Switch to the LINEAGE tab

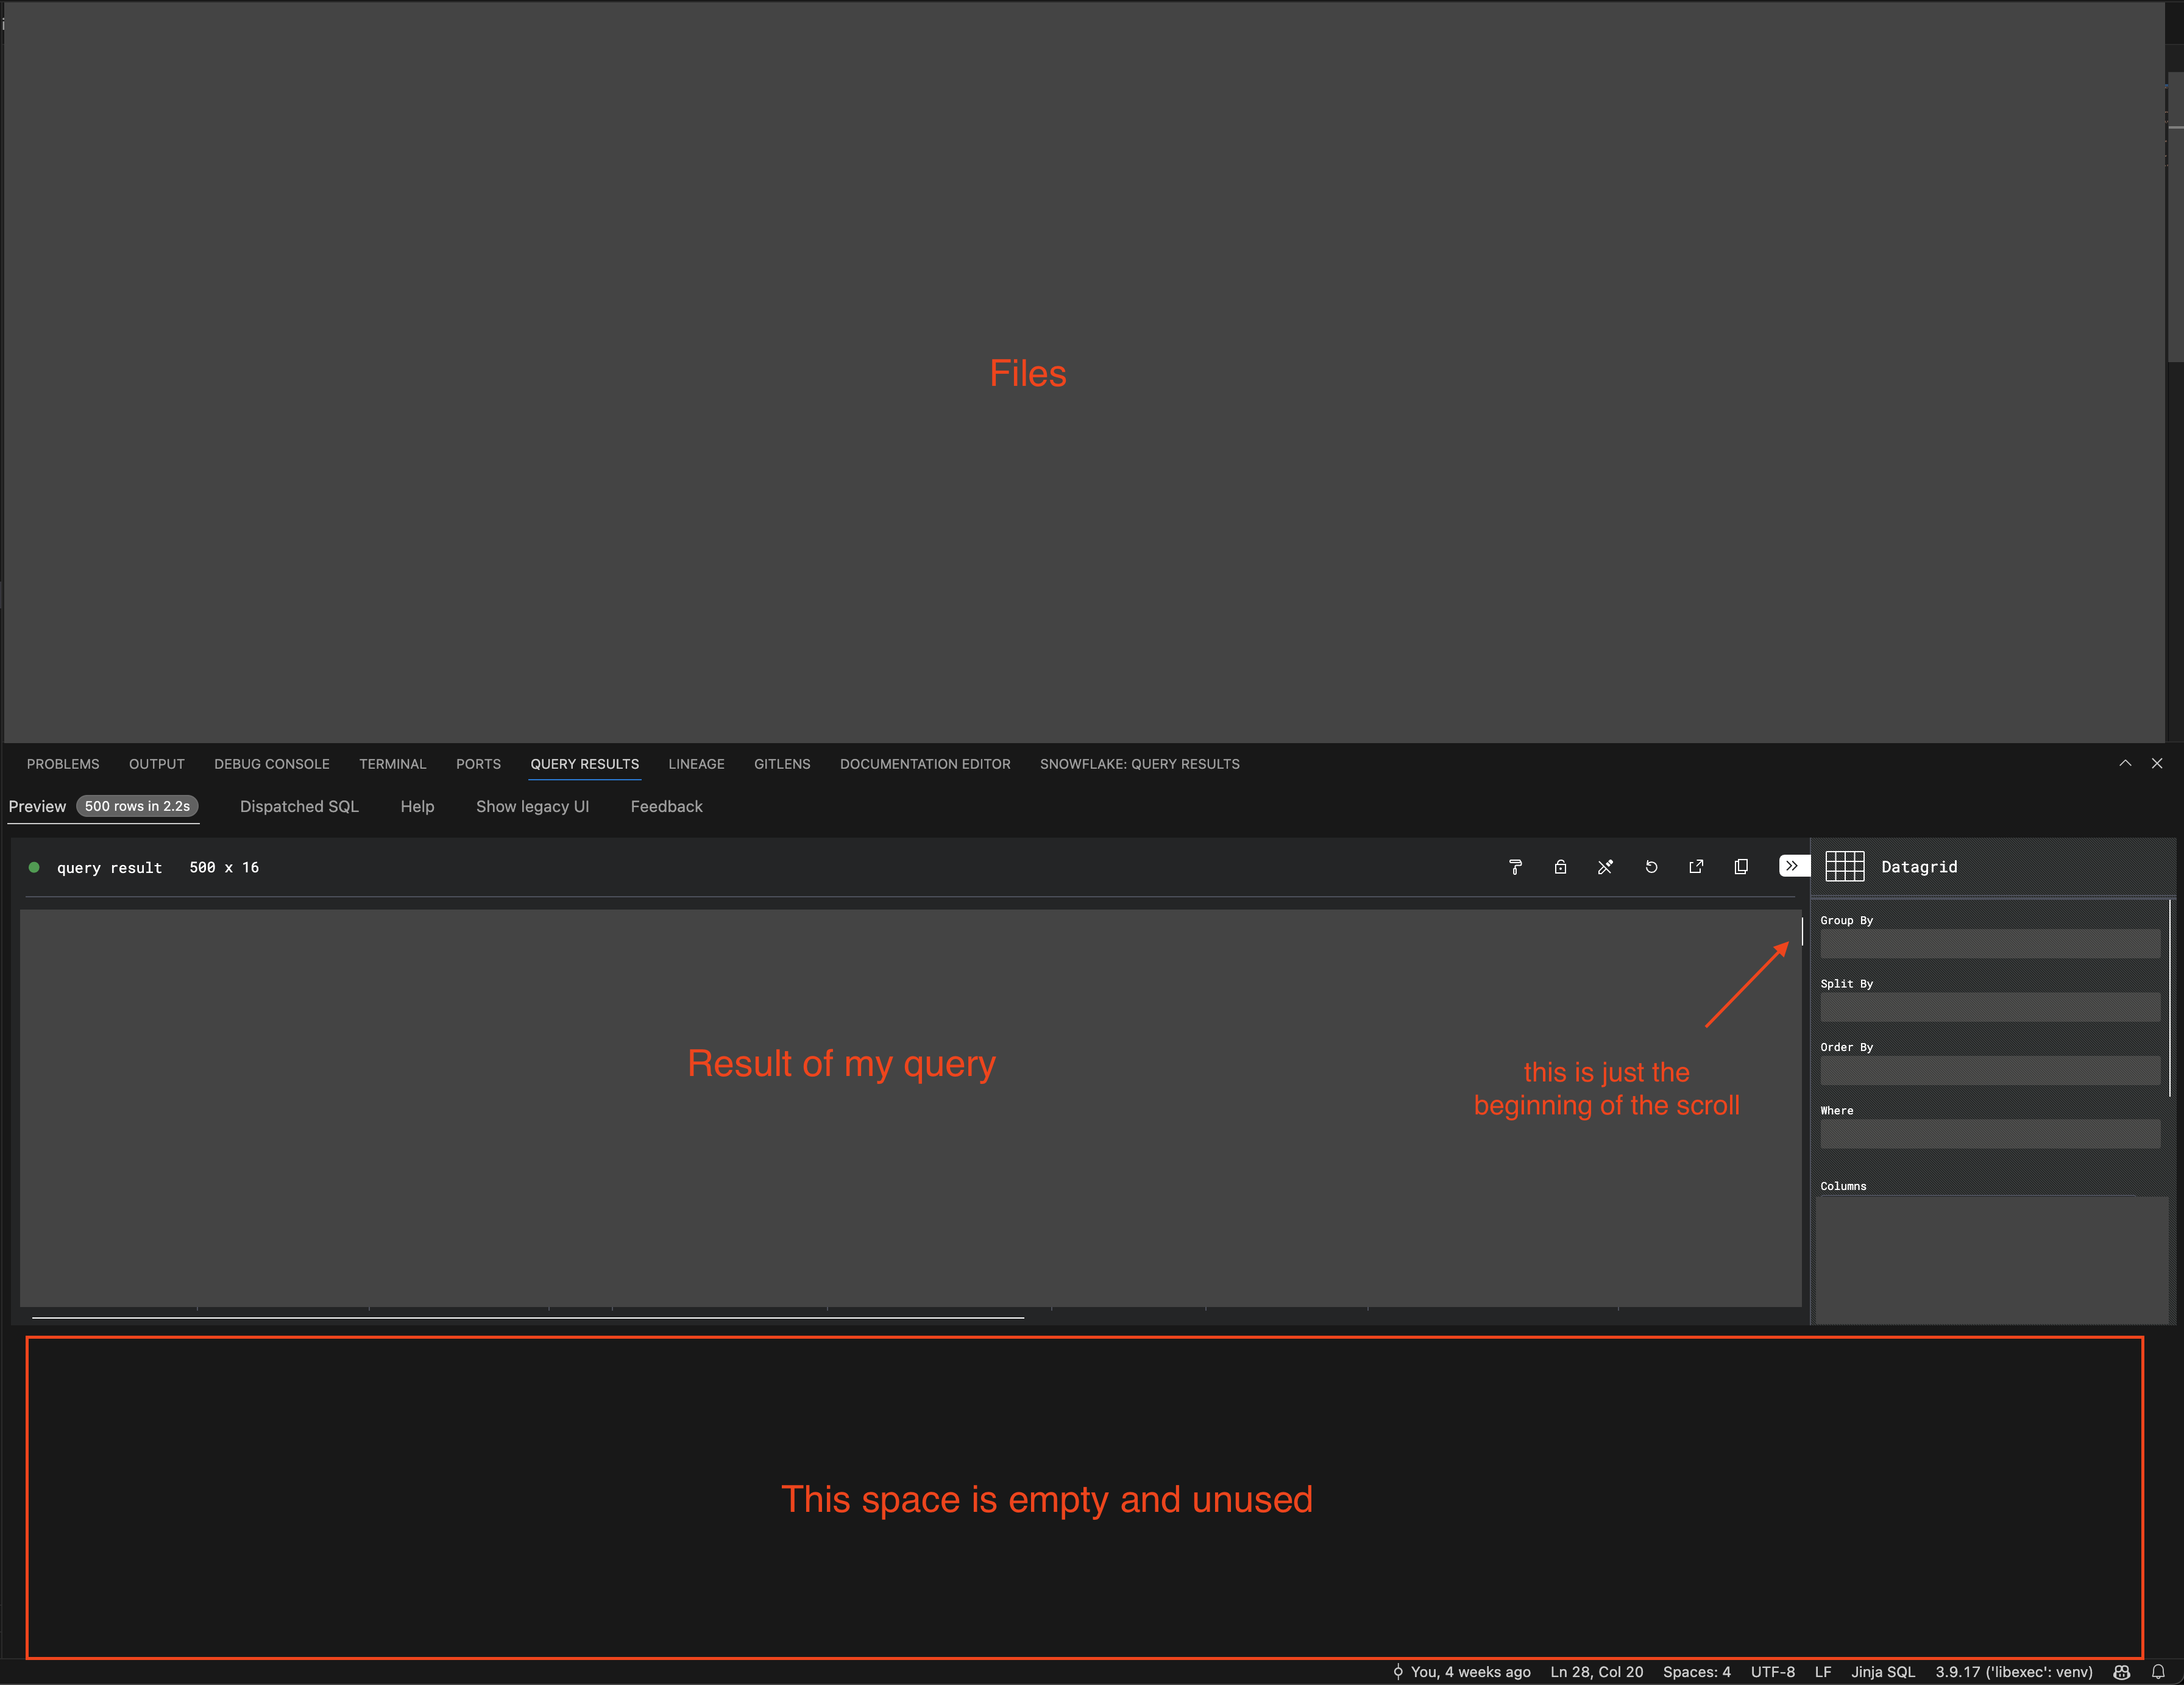[697, 763]
